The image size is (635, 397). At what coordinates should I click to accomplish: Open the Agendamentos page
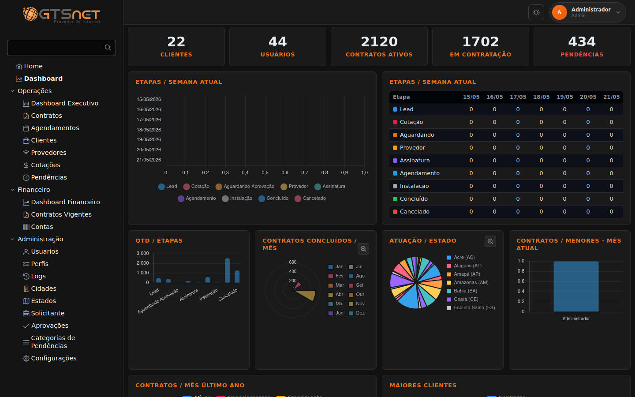pos(55,128)
